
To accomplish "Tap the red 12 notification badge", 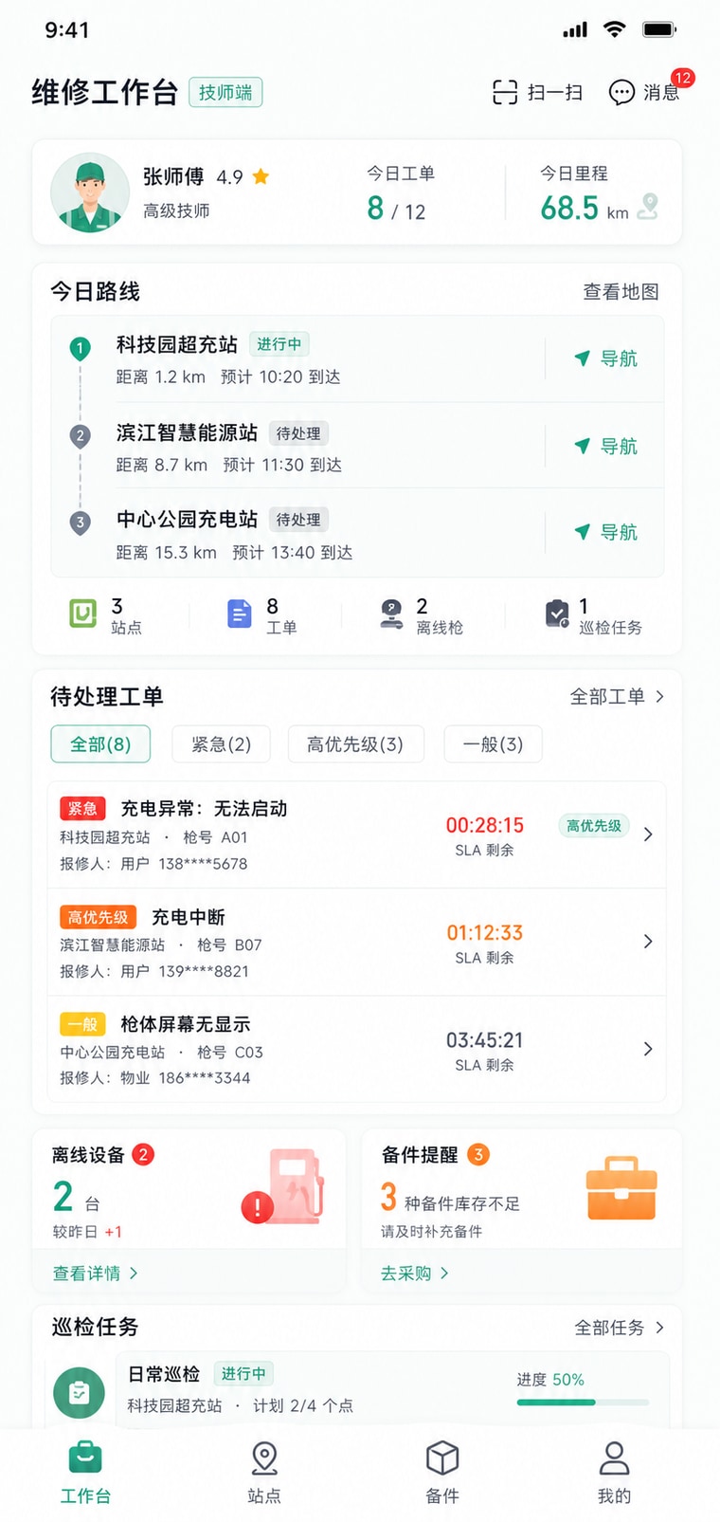I will (x=682, y=78).
